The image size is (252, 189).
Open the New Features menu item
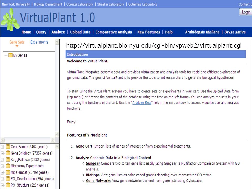coord(149,32)
